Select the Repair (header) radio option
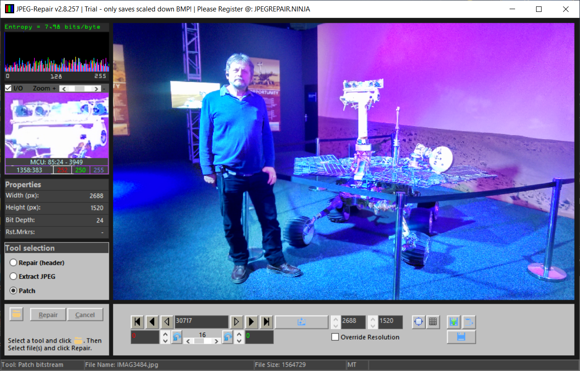The width and height of the screenshot is (580, 371). (x=14, y=263)
